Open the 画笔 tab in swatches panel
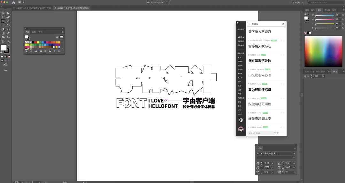The height and width of the screenshot is (183, 345). (x=34, y=32)
